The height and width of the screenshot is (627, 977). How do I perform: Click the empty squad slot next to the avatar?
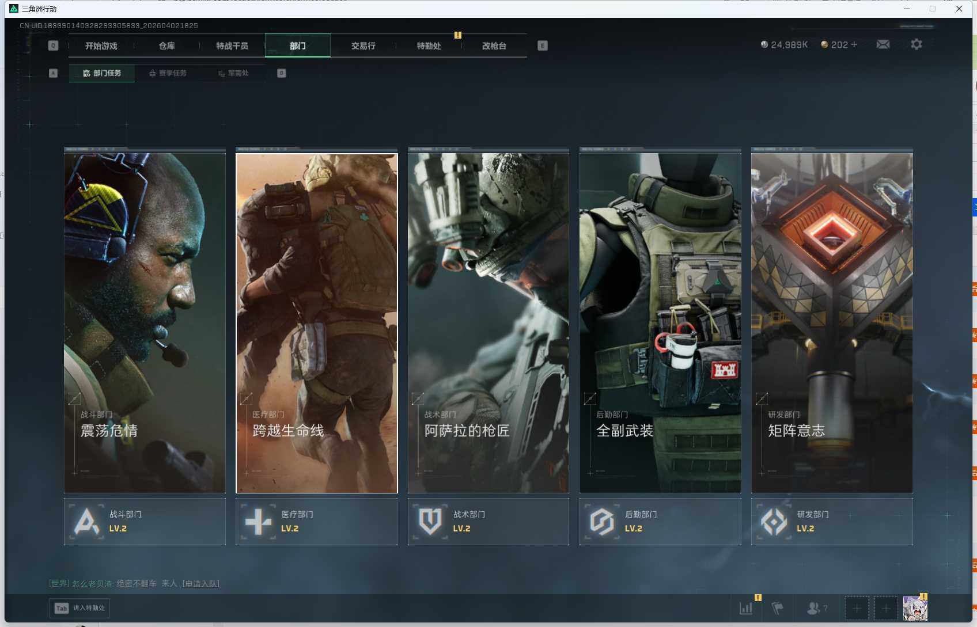[x=886, y=608]
